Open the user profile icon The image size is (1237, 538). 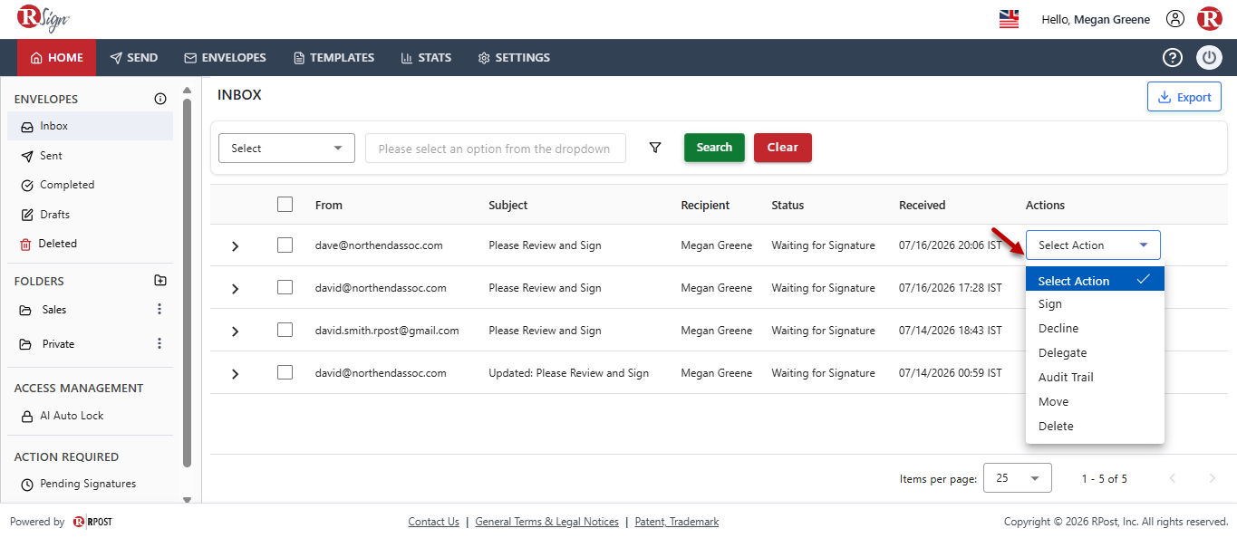(x=1175, y=19)
